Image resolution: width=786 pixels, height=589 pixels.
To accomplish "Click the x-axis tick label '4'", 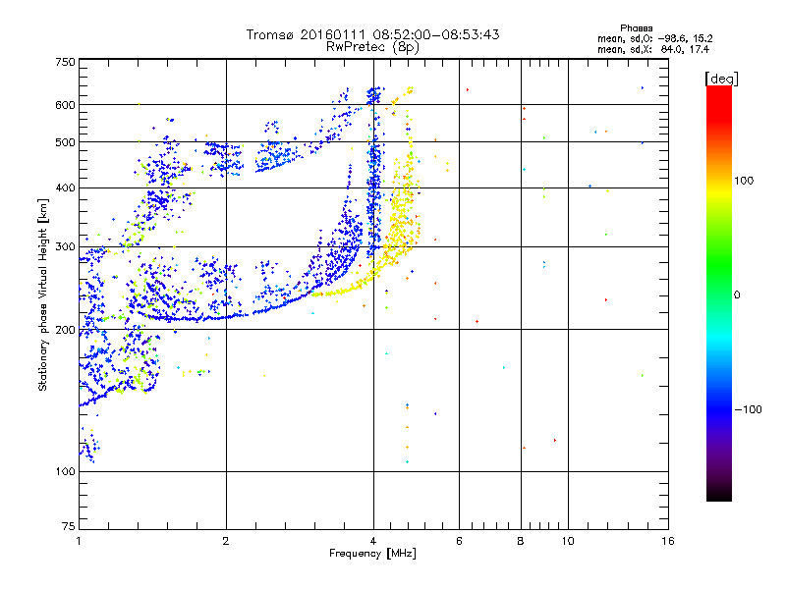I will point(373,541).
